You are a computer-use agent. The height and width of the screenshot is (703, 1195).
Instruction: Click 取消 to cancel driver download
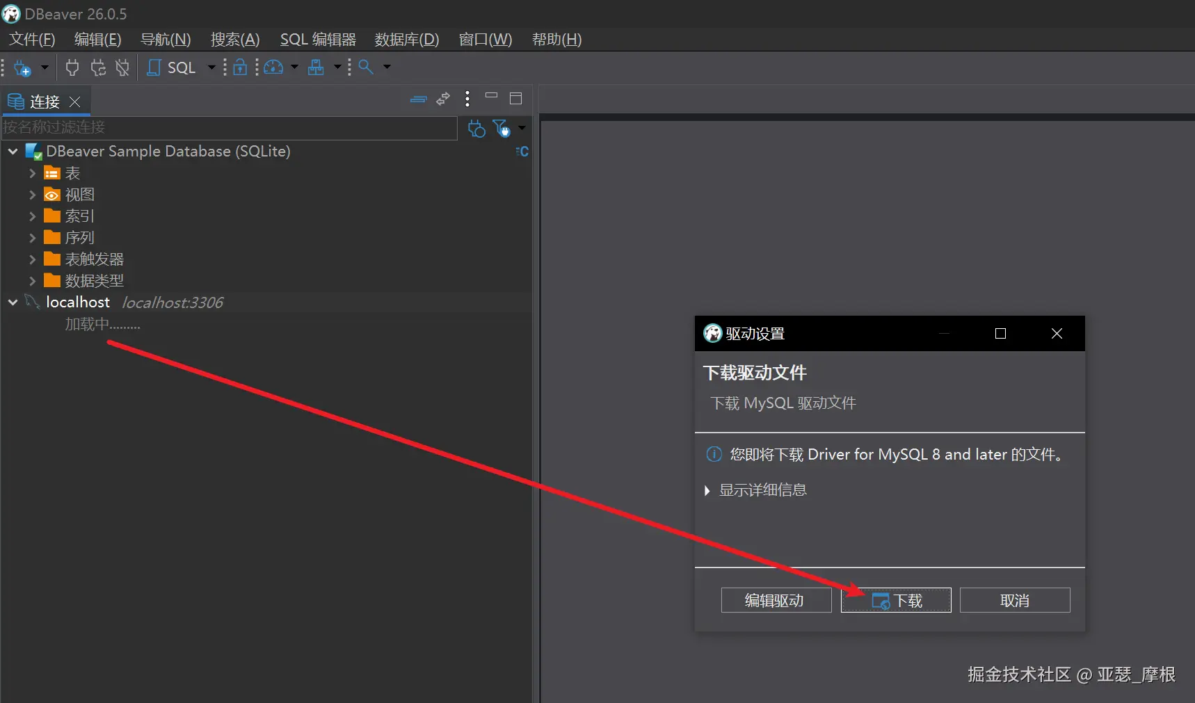click(1015, 600)
